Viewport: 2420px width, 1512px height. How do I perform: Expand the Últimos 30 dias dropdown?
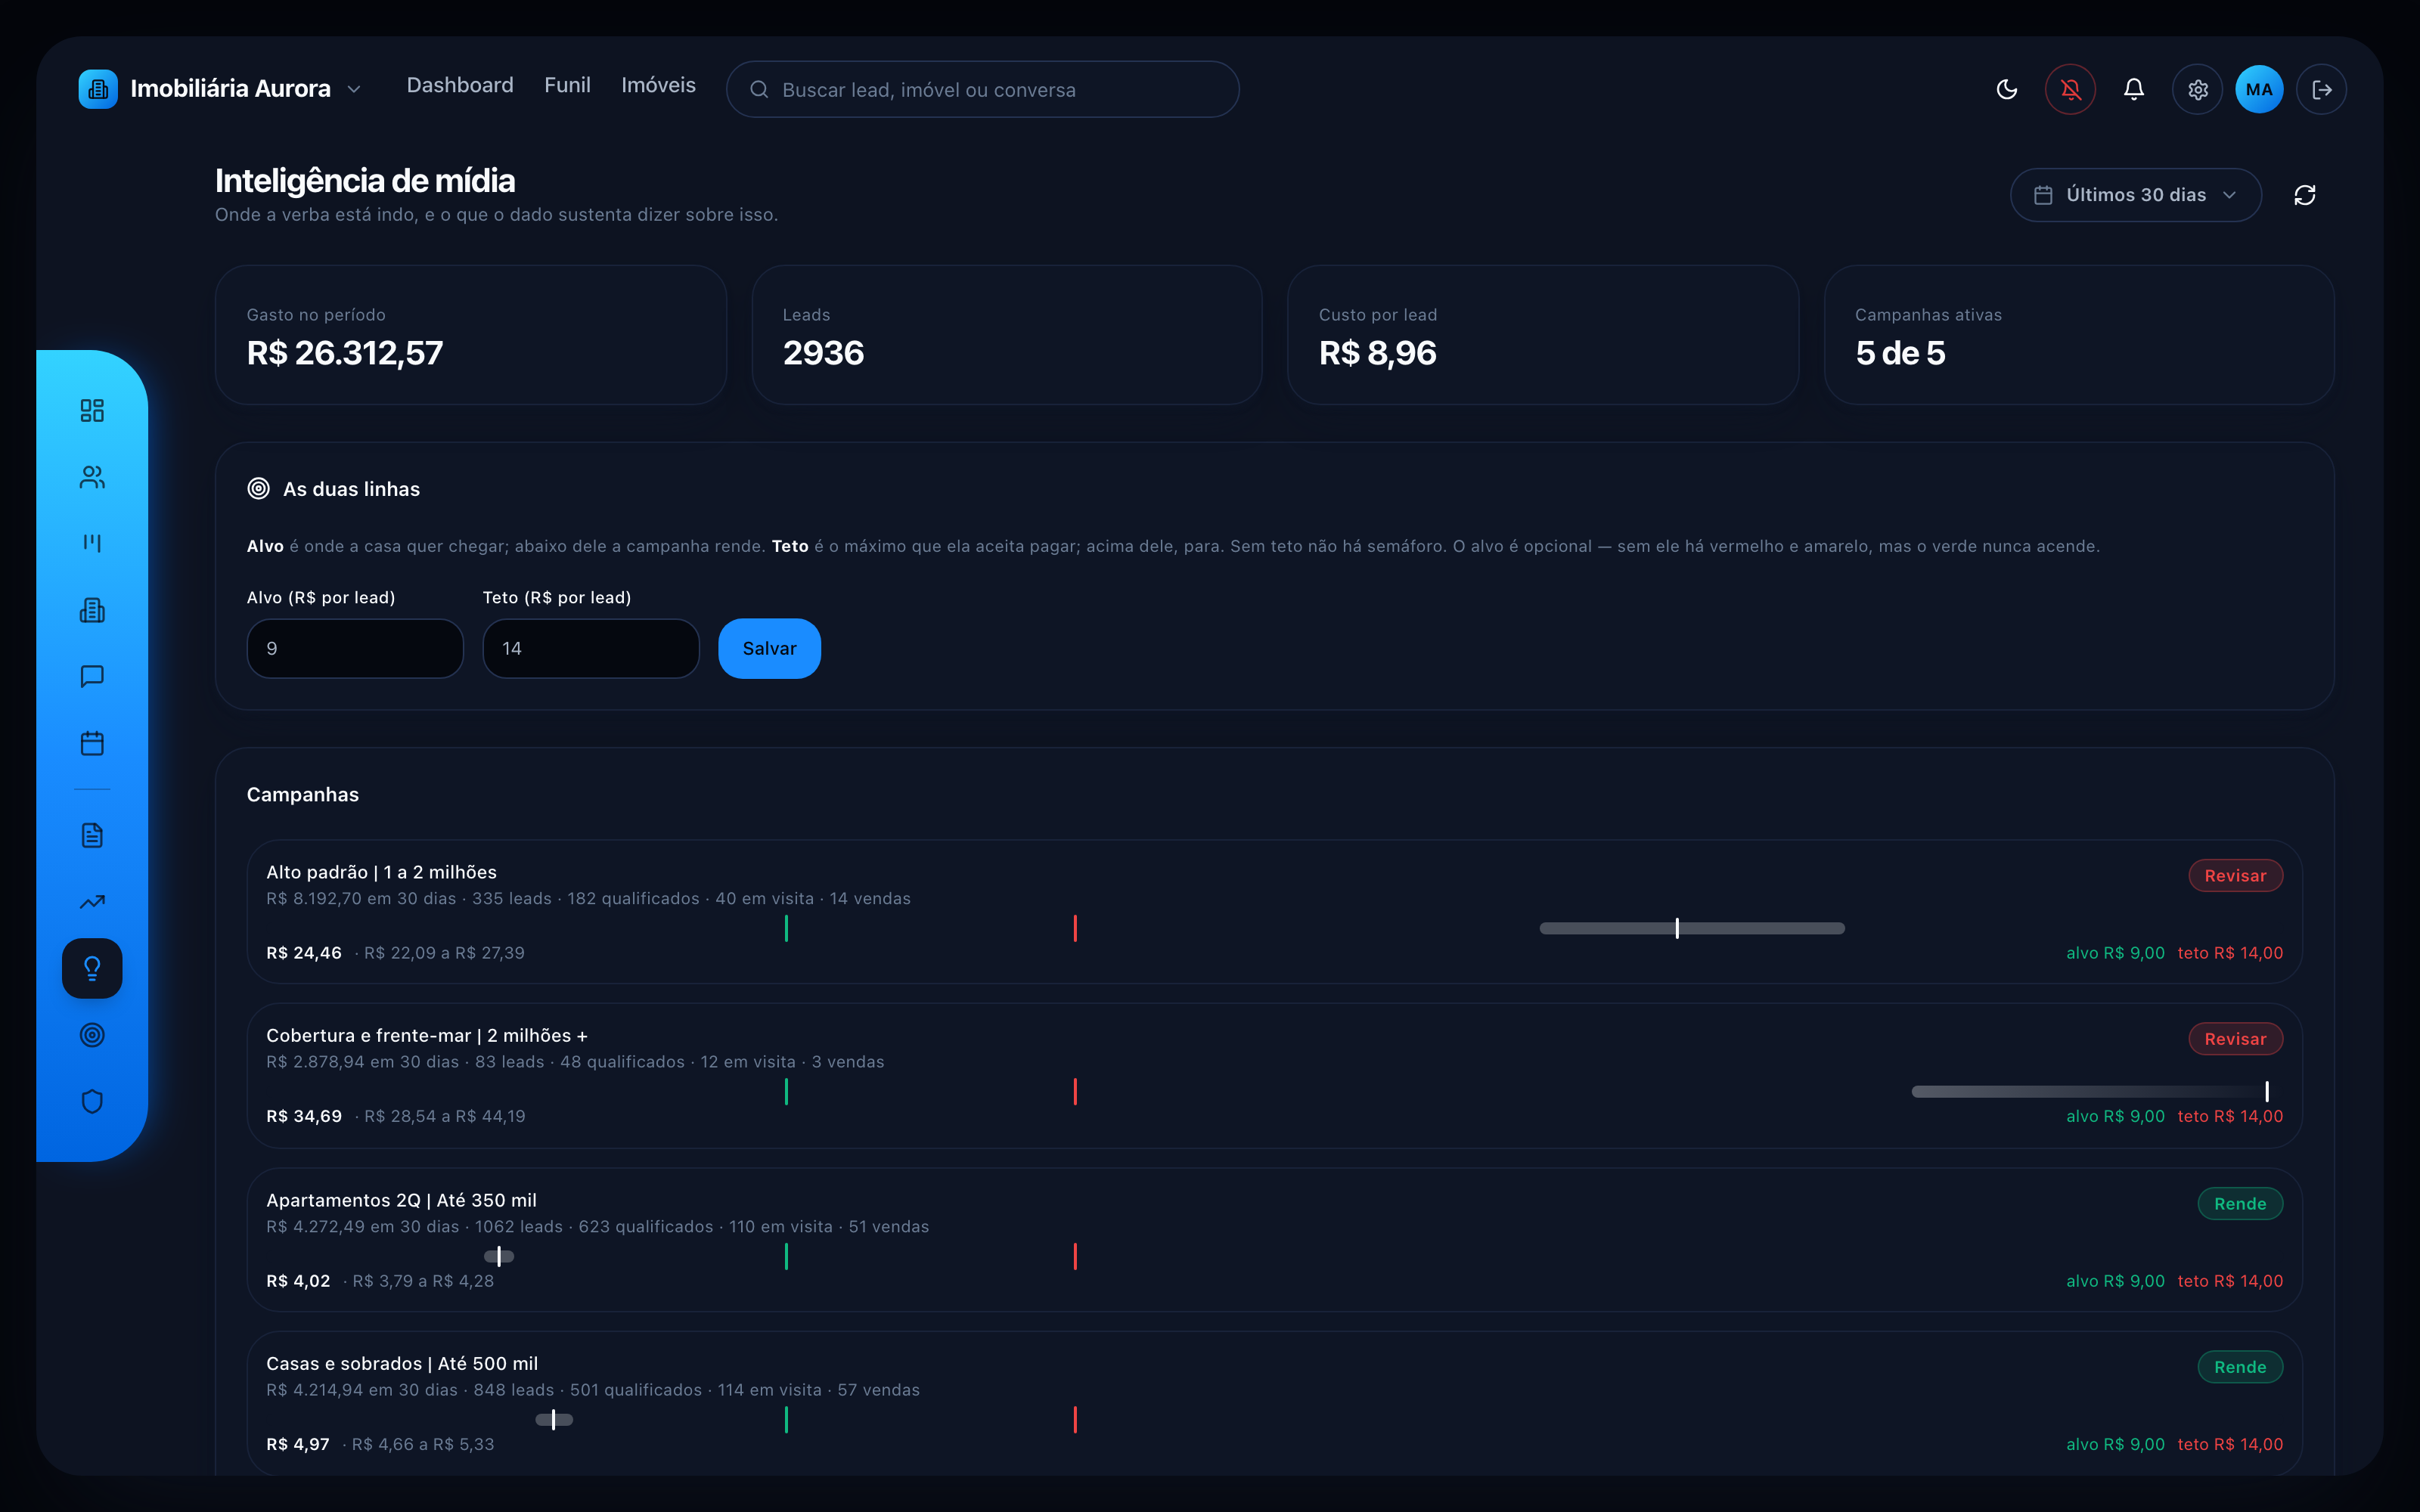point(2135,195)
